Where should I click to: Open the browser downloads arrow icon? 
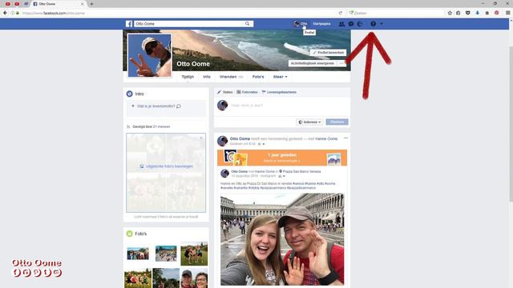pos(478,13)
